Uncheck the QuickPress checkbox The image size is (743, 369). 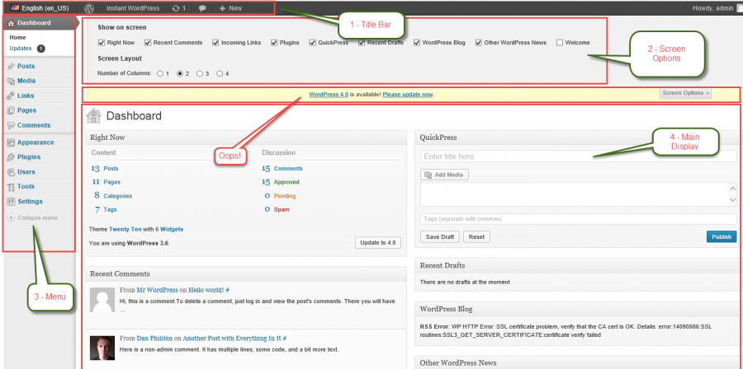click(x=312, y=43)
